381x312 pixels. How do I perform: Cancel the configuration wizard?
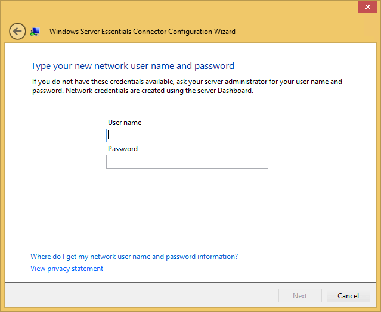(x=348, y=295)
